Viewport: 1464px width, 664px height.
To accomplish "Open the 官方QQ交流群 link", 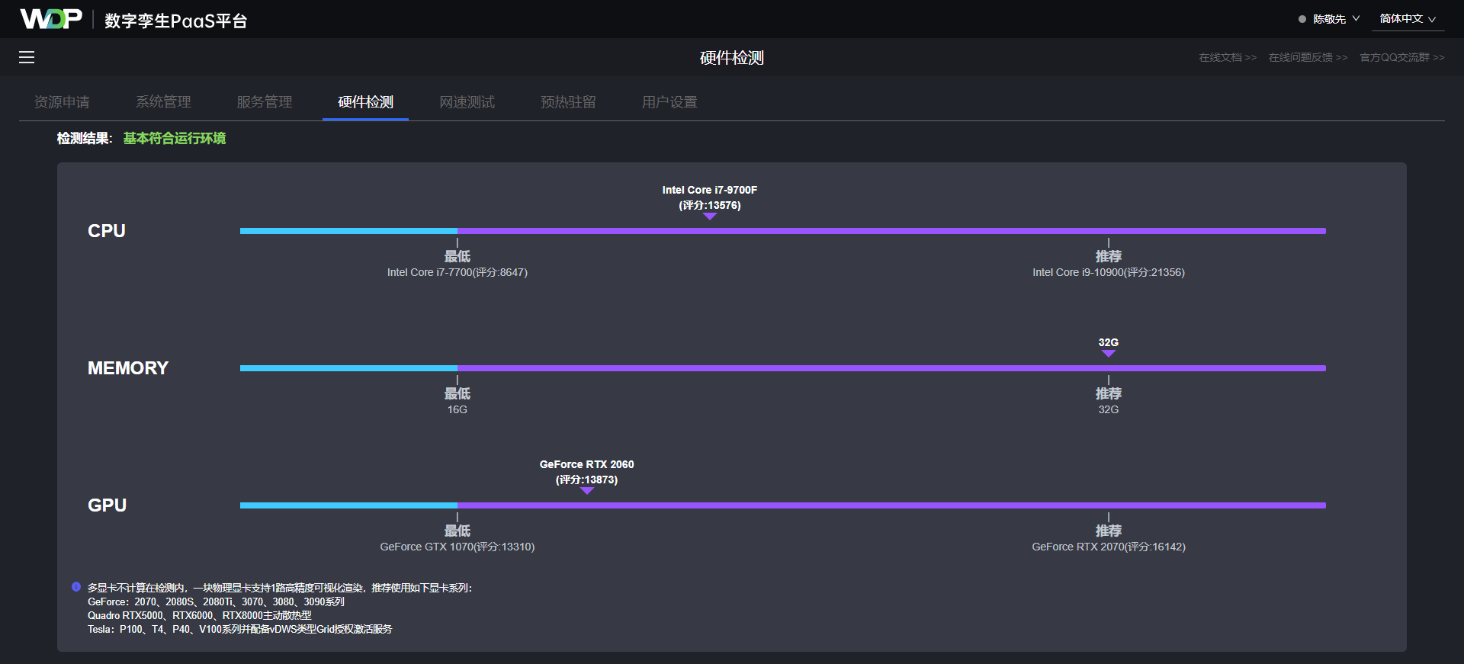I will coord(1401,58).
